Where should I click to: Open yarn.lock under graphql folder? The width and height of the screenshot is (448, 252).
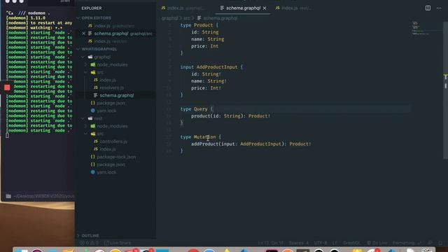(106, 111)
